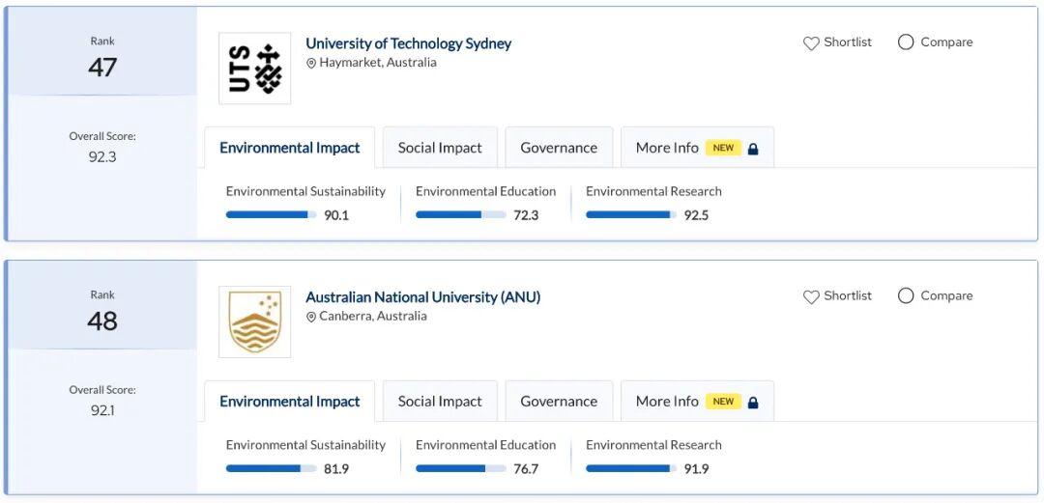Switch to ANU's Social Impact tab

point(440,402)
